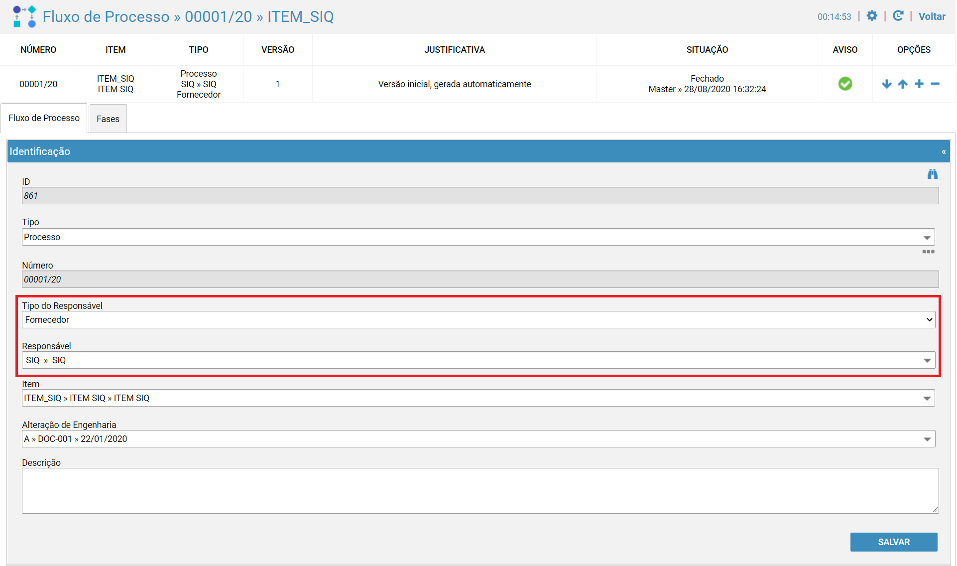Viewport: 957px width, 566px height.
Task: Click the AVISO column header
Action: click(x=845, y=50)
